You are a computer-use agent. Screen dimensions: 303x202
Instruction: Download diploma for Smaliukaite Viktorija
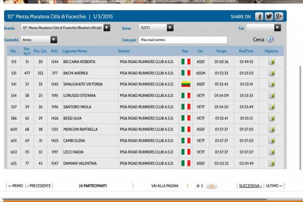point(272,84)
